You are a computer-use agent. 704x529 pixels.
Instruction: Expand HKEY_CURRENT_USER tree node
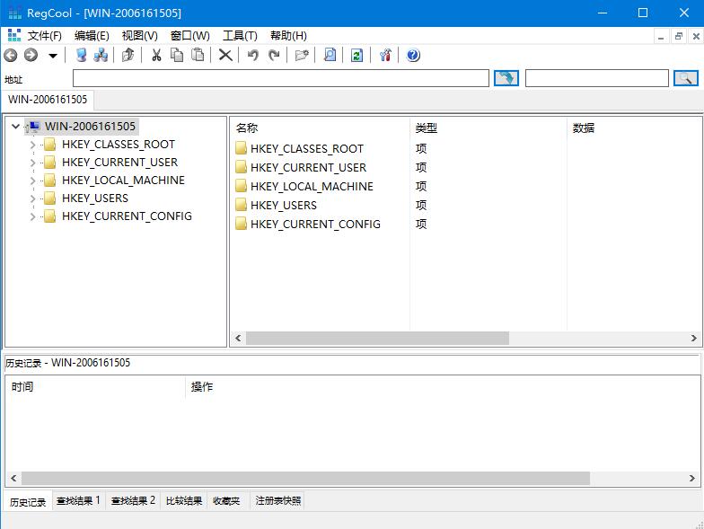tap(32, 163)
